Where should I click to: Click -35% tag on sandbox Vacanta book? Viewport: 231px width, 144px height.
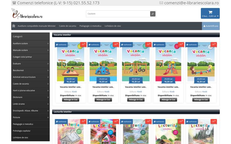[x=83, y=44]
